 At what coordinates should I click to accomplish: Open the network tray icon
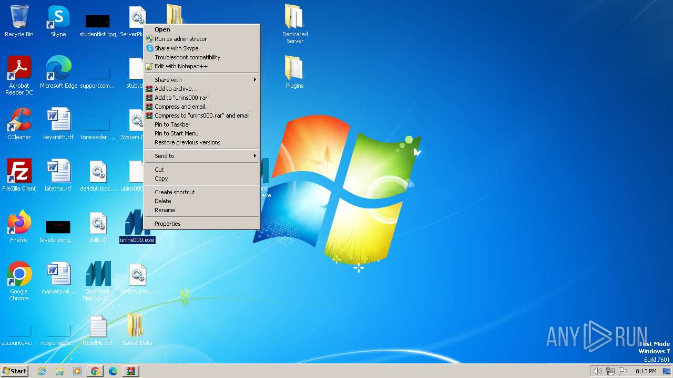point(610,371)
